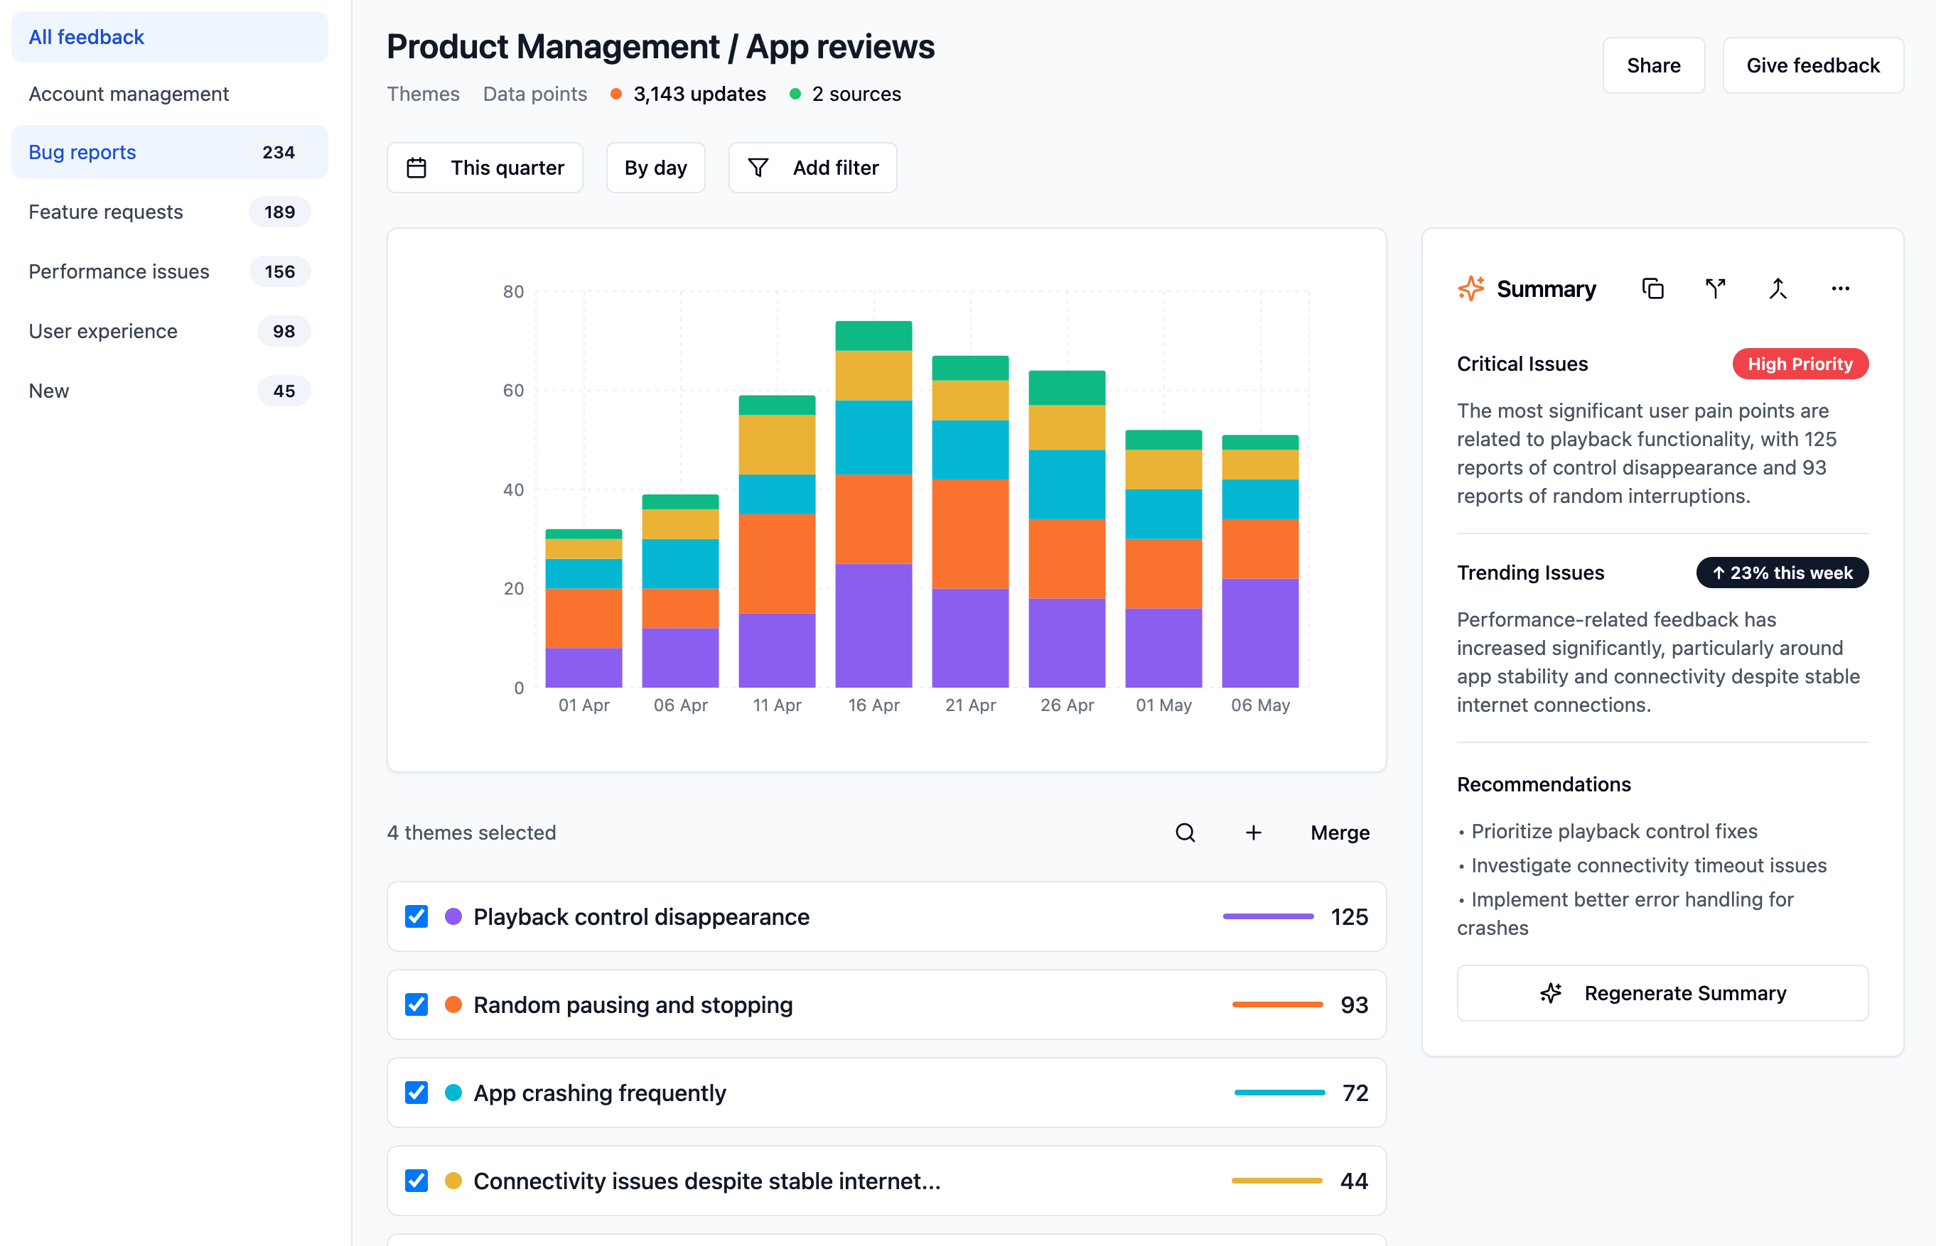Open the This quarter date selector

pyautogui.click(x=484, y=168)
